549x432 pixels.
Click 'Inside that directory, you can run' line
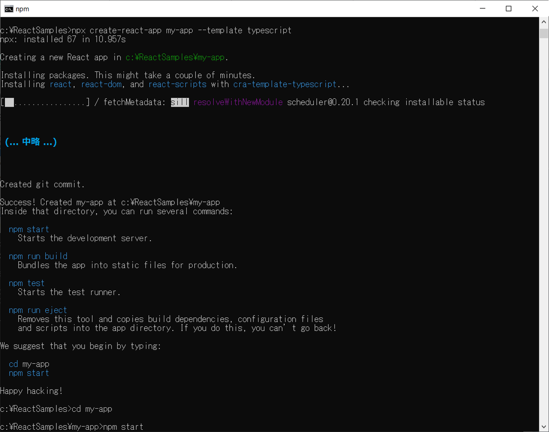[117, 211]
